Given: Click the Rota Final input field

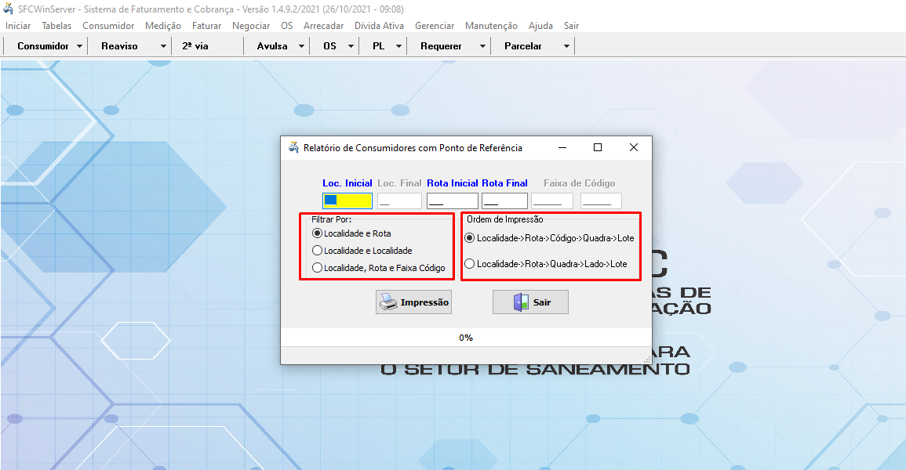Looking at the screenshot, I should click(x=504, y=201).
